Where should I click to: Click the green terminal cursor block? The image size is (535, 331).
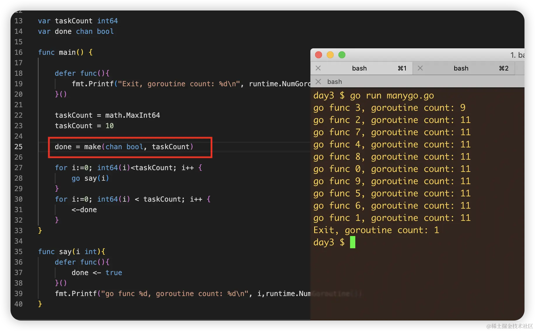352,242
